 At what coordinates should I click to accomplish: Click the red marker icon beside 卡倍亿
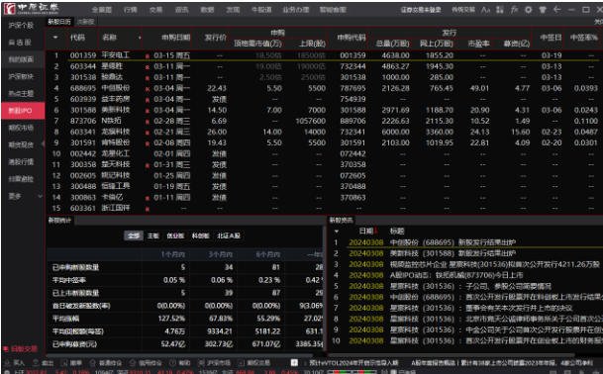tap(148, 198)
